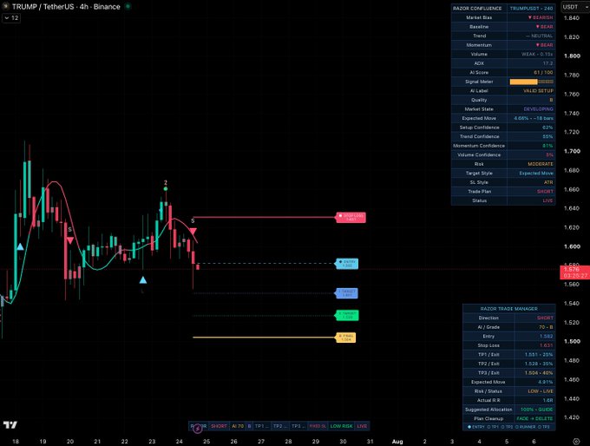
Task: Click the blue first target label
Action: pos(346,293)
